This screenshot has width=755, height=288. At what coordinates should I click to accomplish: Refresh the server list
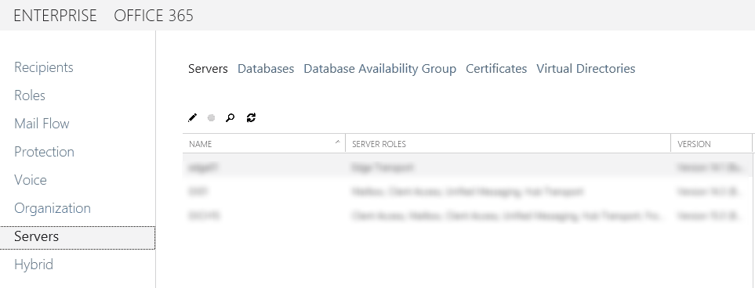[251, 118]
